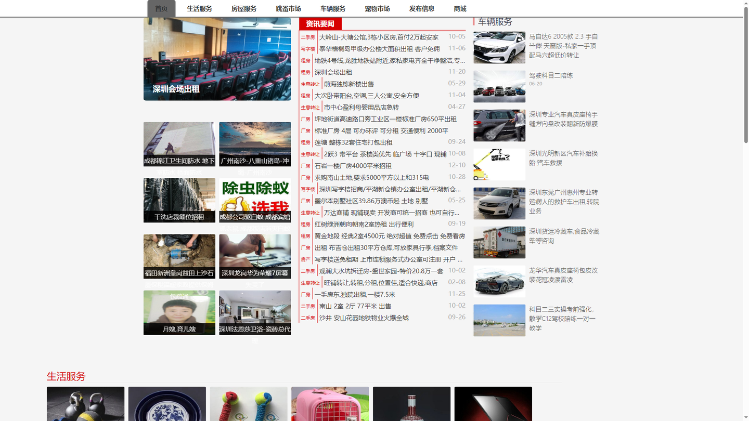The width and height of the screenshot is (749, 421).
Task: Open the 写字楼 tag beside 泰华梧桐岛
Action: pyautogui.click(x=308, y=49)
